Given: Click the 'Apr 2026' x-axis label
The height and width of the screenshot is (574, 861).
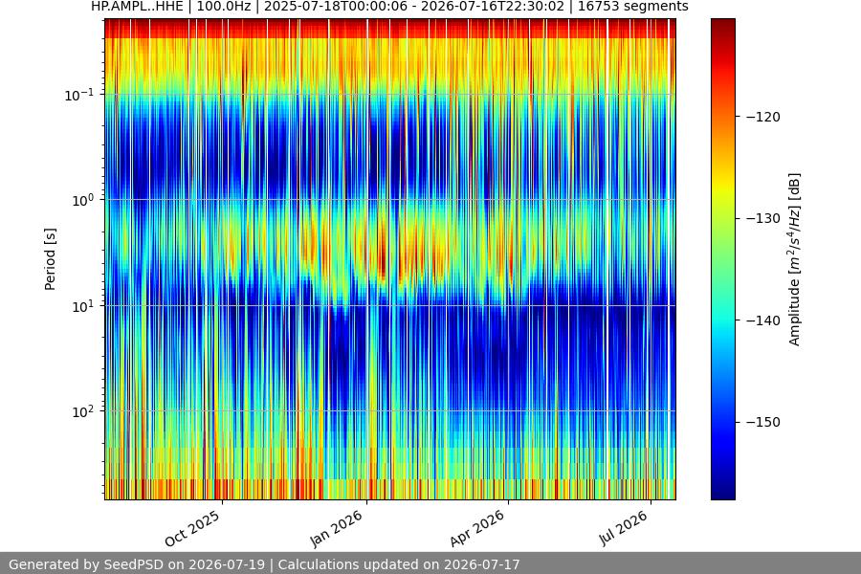Looking at the screenshot, I should pos(477,528).
